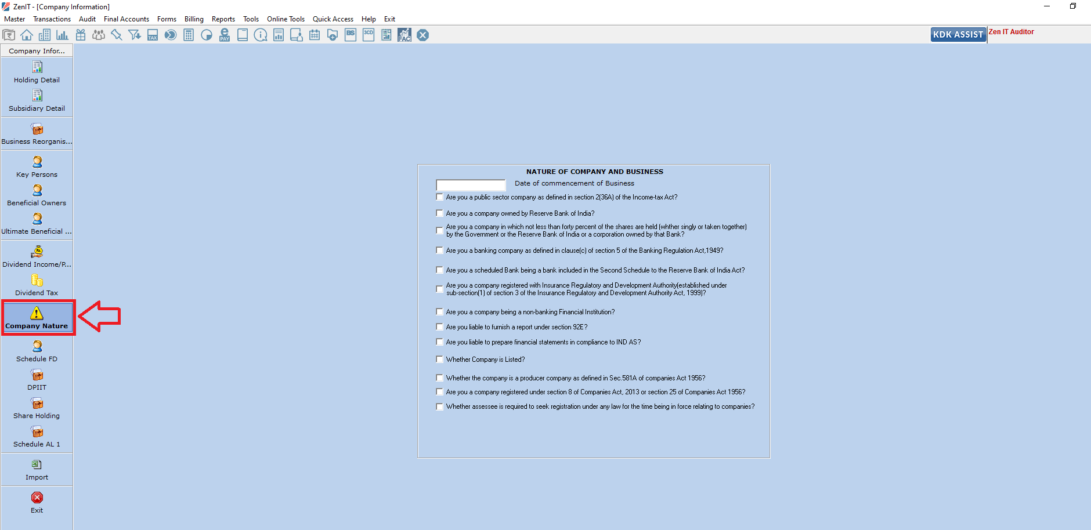Click the Home toolbar icon

click(x=27, y=35)
